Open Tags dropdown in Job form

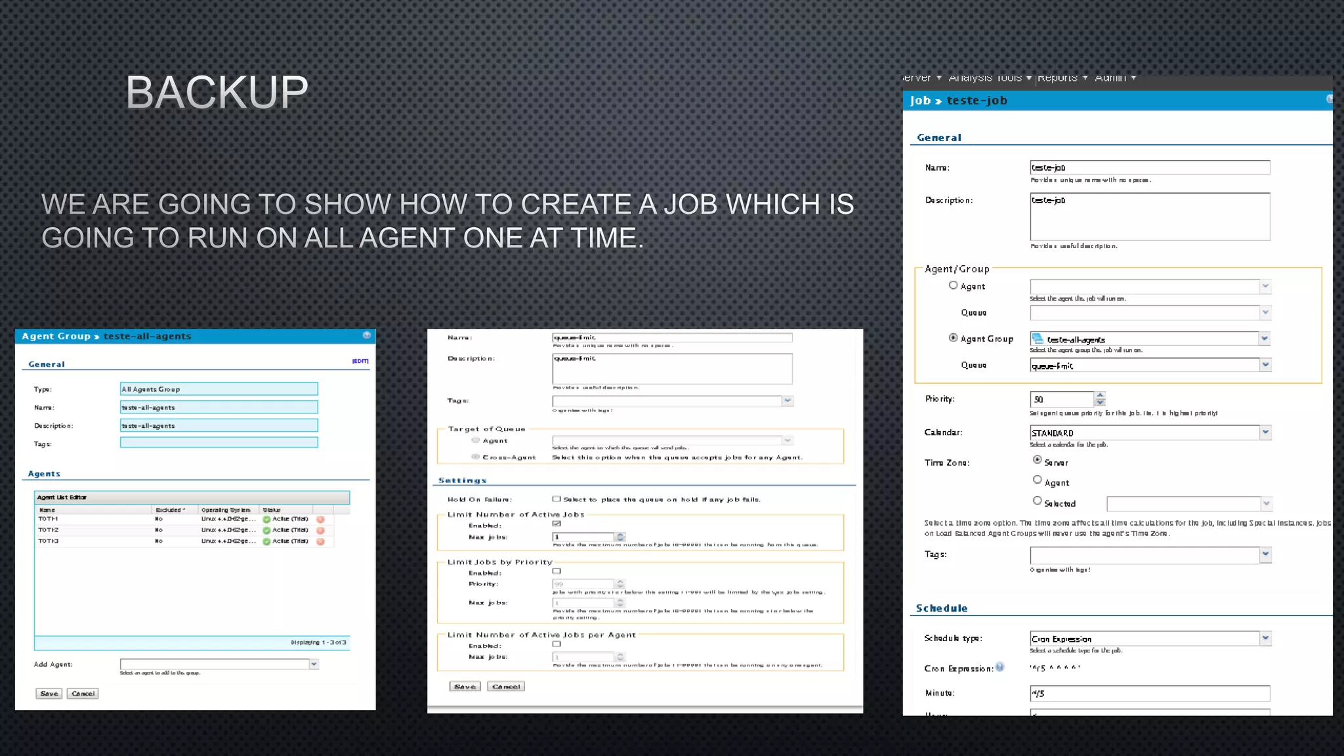click(1265, 555)
